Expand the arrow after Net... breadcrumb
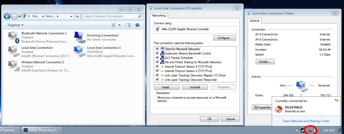This screenshot has width=344, height=134. click(43, 16)
